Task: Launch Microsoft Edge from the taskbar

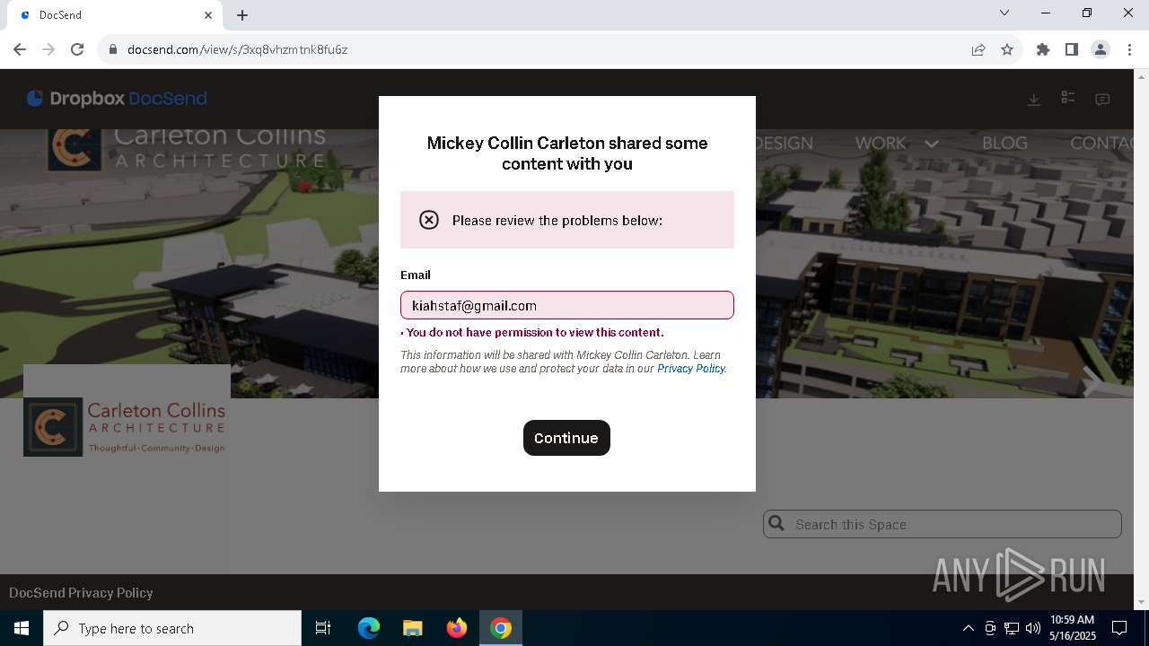Action: pos(369,628)
